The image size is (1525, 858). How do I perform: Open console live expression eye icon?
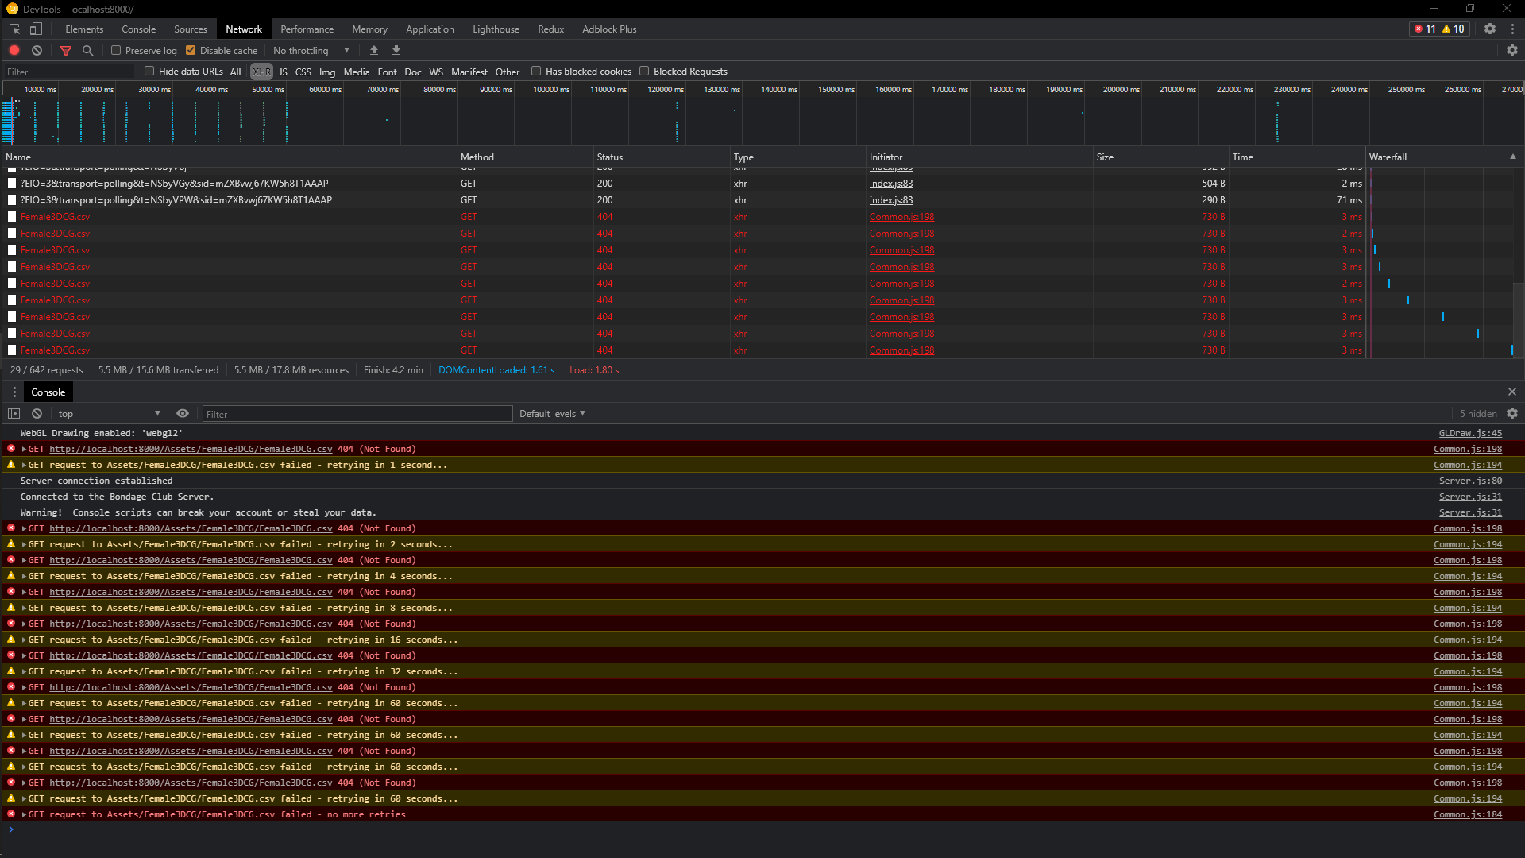(x=183, y=413)
